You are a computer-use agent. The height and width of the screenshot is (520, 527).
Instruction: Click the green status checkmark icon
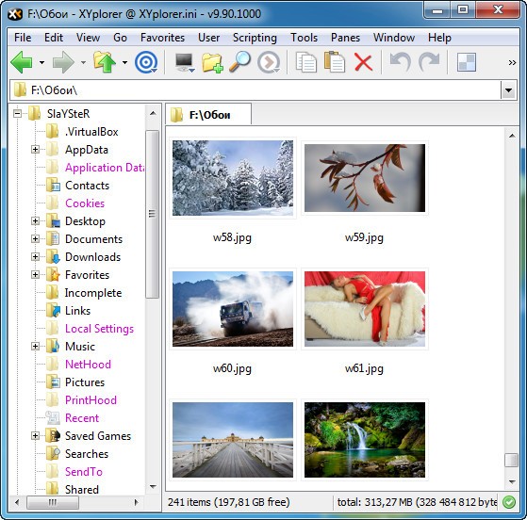(509, 502)
